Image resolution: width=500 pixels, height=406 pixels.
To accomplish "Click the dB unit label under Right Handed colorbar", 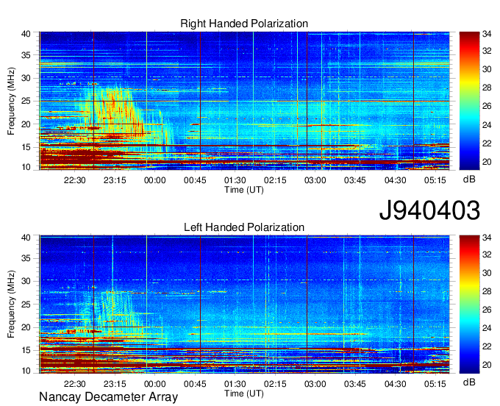I will tap(469, 179).
